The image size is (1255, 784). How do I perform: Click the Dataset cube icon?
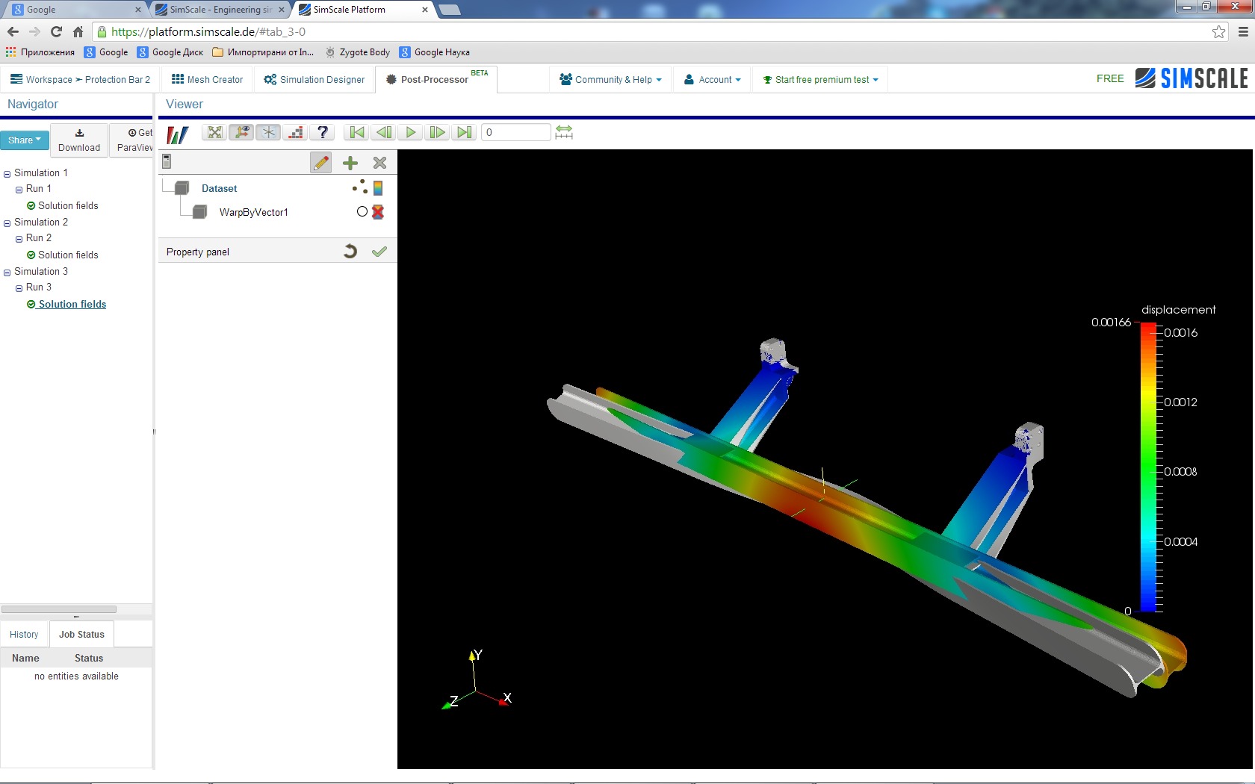(x=182, y=188)
